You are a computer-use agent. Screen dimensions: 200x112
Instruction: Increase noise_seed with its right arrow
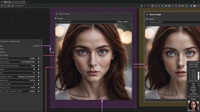tap(39, 62)
